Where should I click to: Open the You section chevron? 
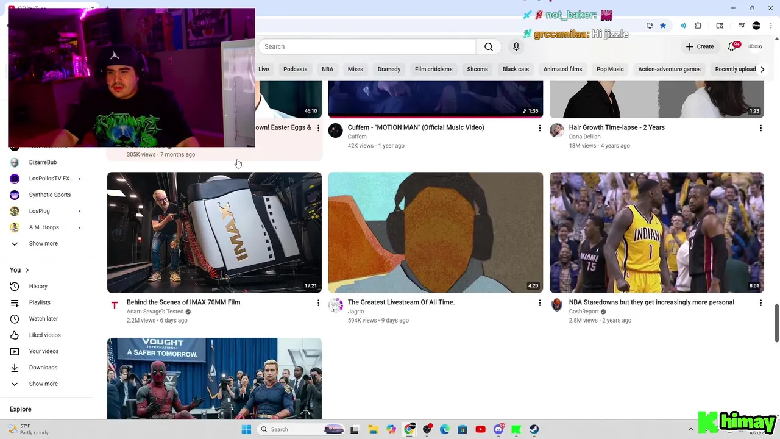pos(27,270)
